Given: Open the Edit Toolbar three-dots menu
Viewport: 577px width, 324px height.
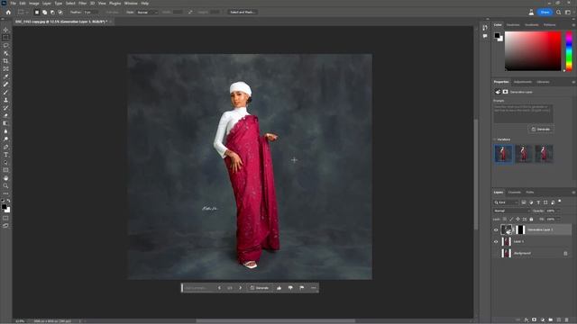Looking at the screenshot, I should pyautogui.click(x=5, y=193).
